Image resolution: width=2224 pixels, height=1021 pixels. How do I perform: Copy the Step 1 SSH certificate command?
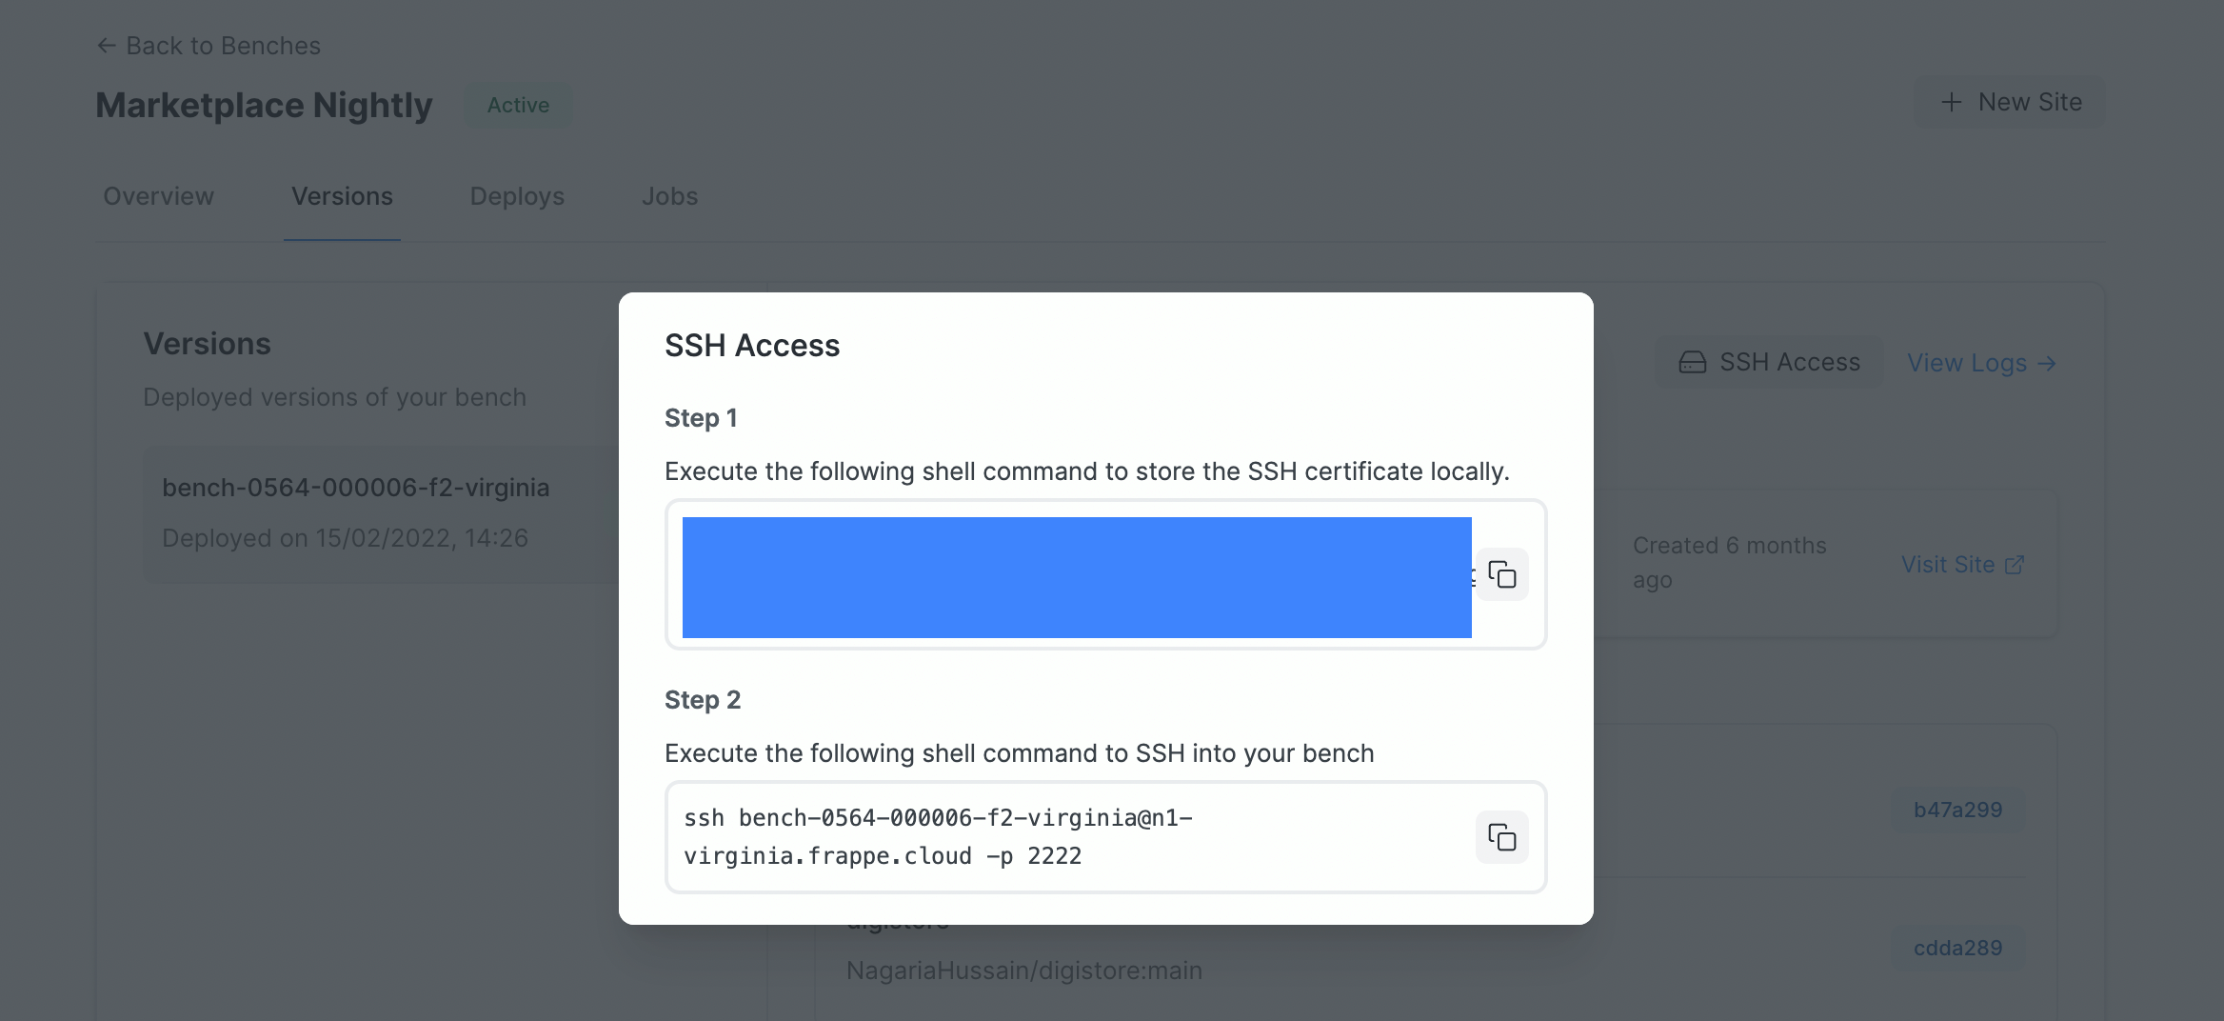click(x=1502, y=574)
